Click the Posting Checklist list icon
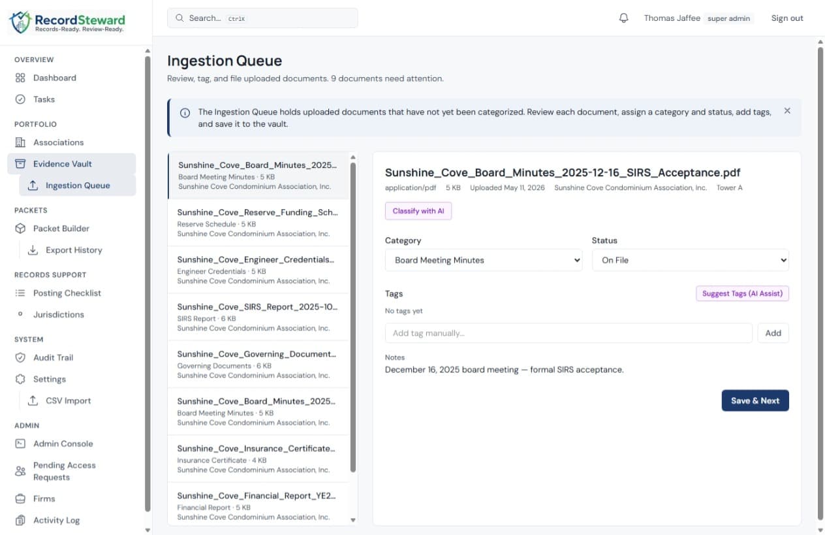The image size is (825, 535). (x=20, y=293)
